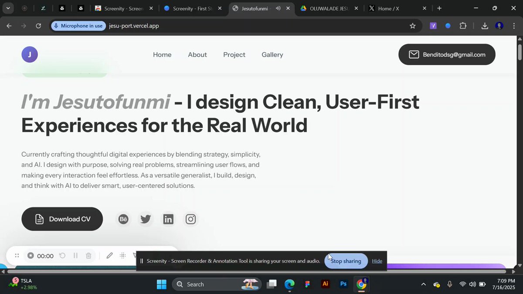Open the Gallery nav link
The image size is (523, 294).
[272, 54]
